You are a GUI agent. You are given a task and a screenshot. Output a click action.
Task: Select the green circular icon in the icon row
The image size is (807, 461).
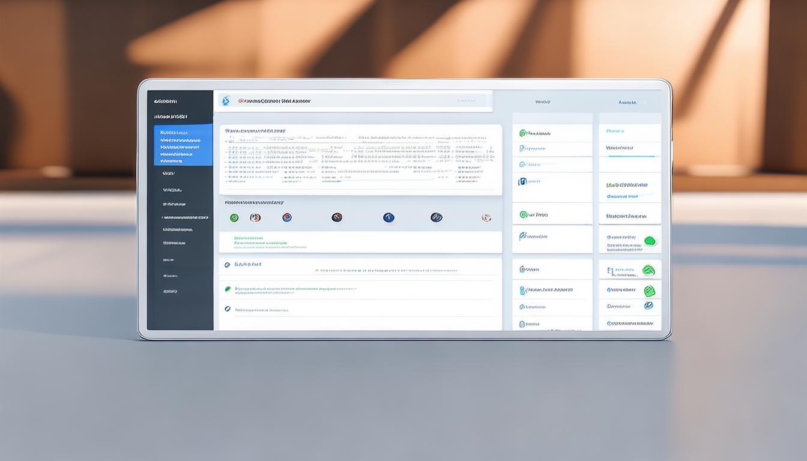point(234,218)
